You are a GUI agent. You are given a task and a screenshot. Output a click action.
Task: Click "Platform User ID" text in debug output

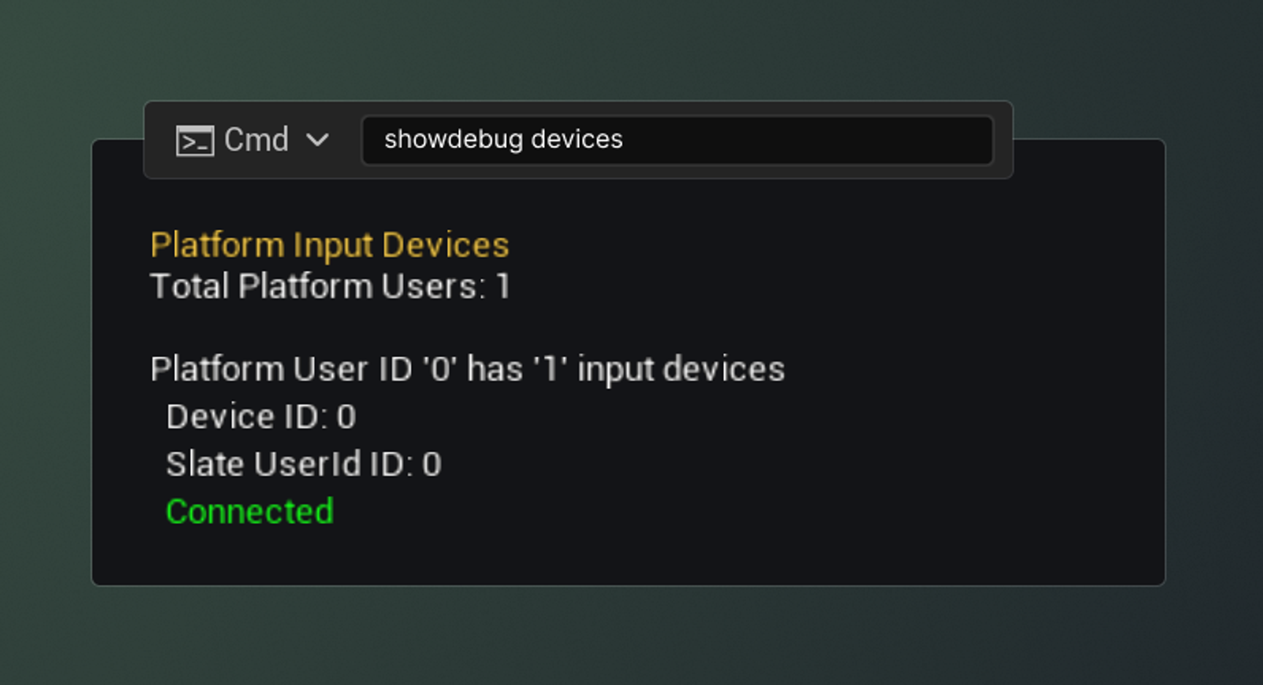pos(281,369)
